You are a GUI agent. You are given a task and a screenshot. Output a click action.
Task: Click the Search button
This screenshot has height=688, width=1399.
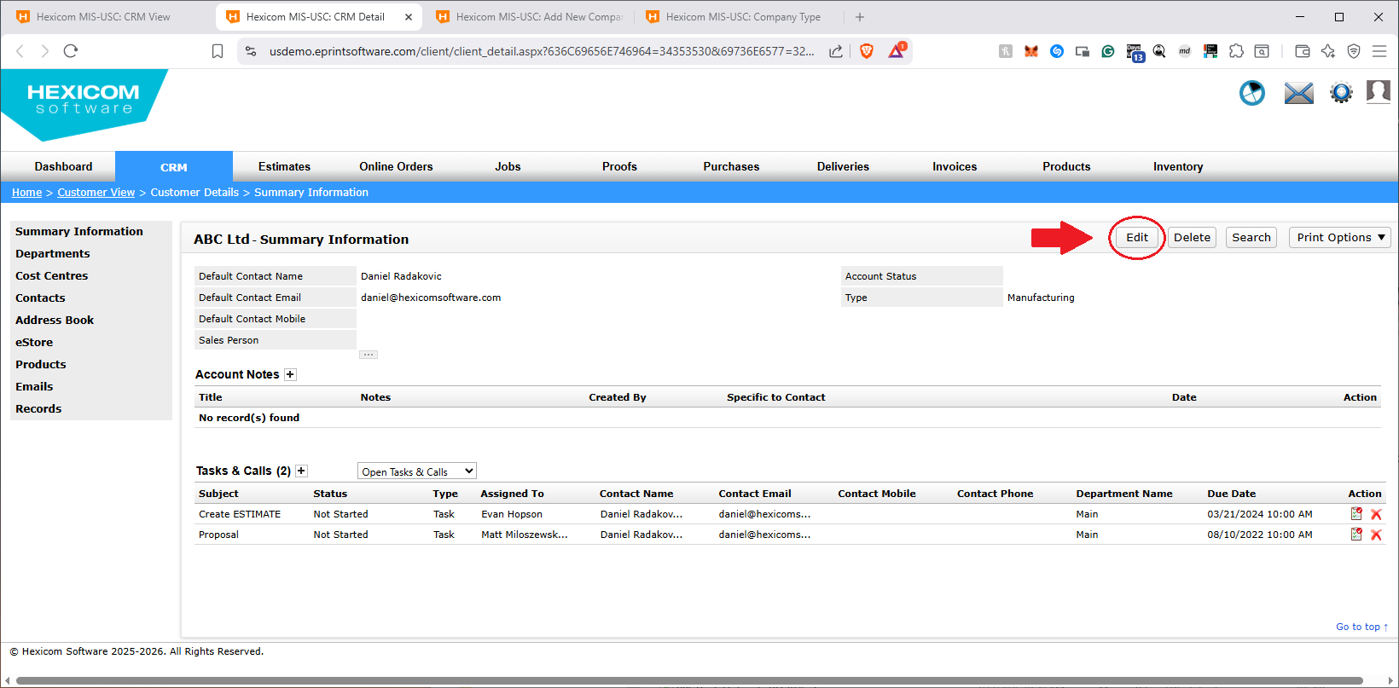1251,237
